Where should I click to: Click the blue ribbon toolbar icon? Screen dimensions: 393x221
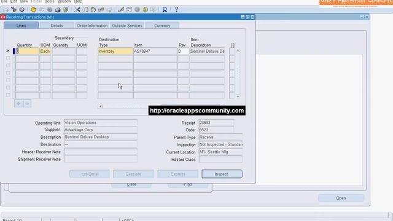pos(165,10)
